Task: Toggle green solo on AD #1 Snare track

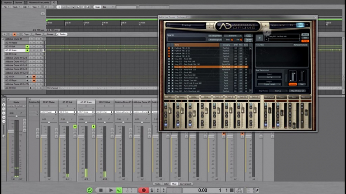Action: tap(27, 50)
